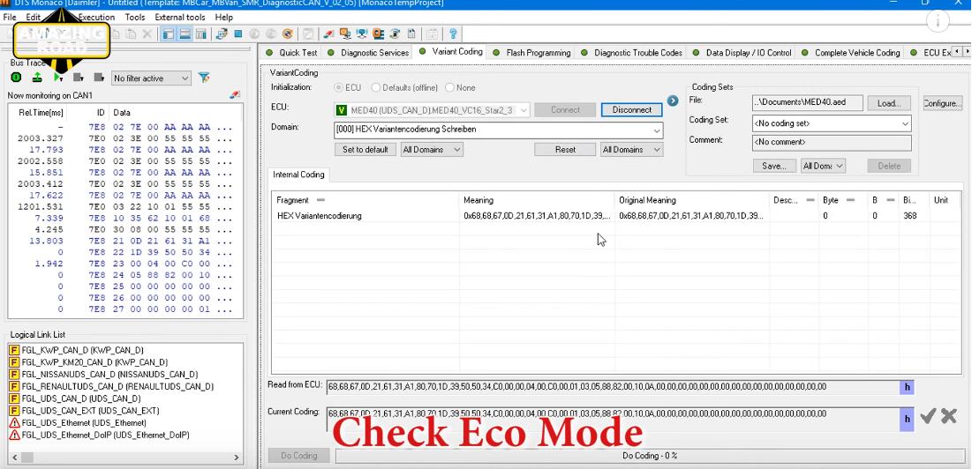Clear the CAN1 monitoring trace with the eraser icon
The height and width of the screenshot is (469, 972).
click(234, 95)
